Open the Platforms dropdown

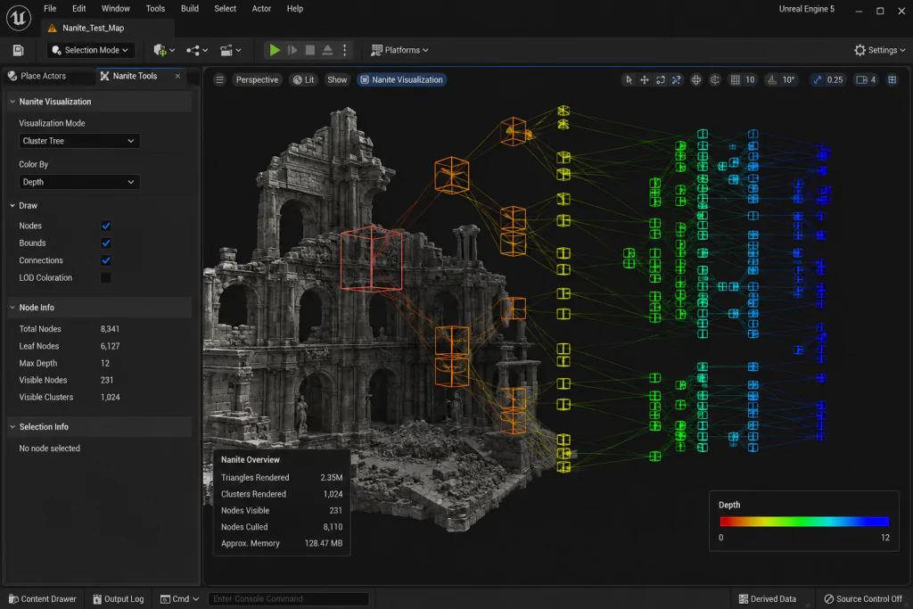pos(399,50)
